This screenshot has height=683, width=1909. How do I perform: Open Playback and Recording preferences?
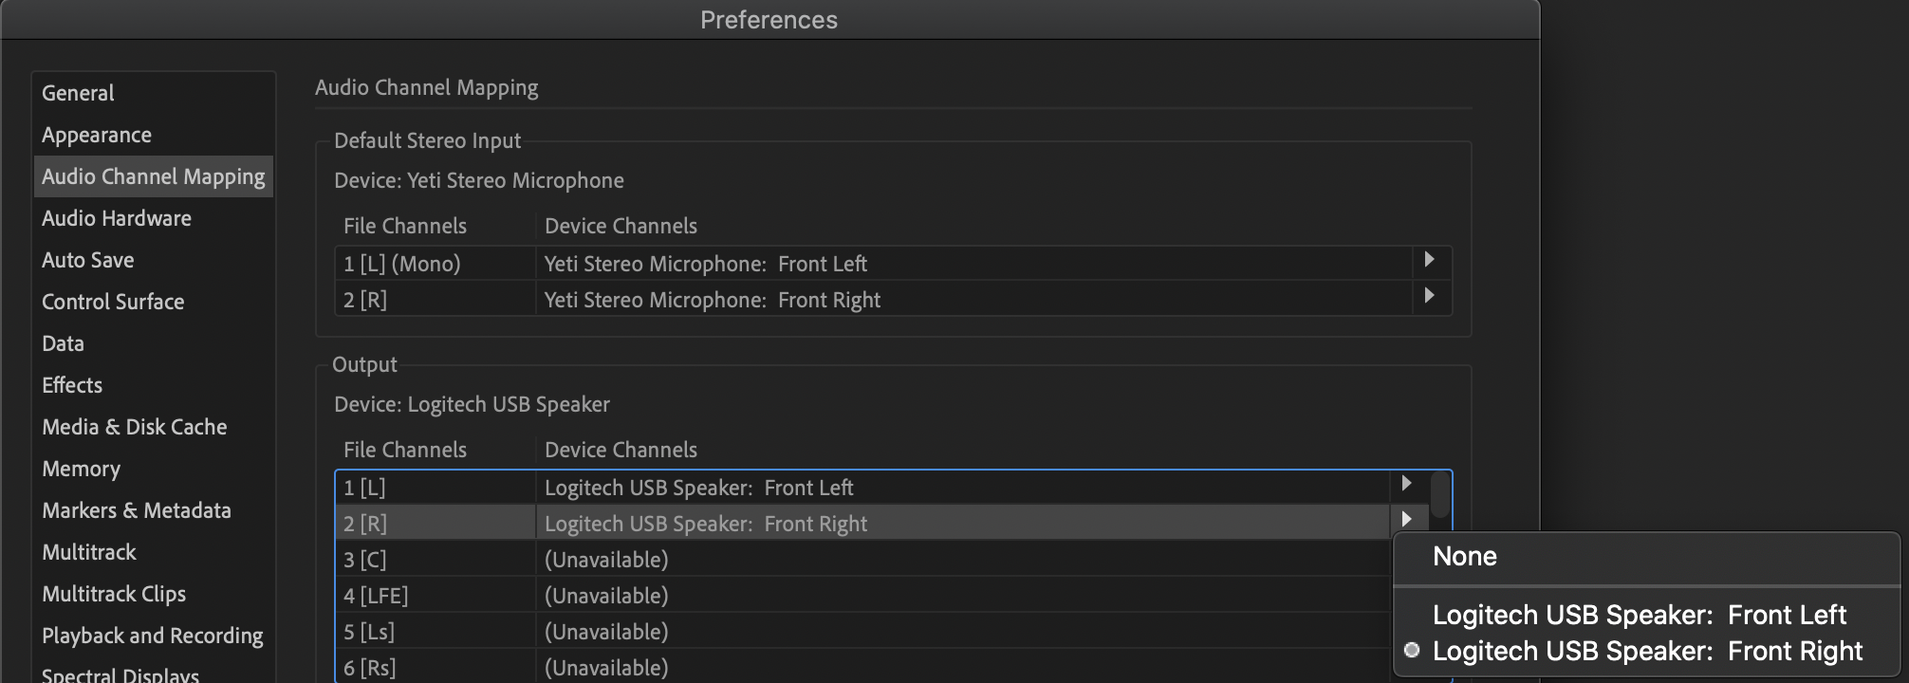pos(152,636)
